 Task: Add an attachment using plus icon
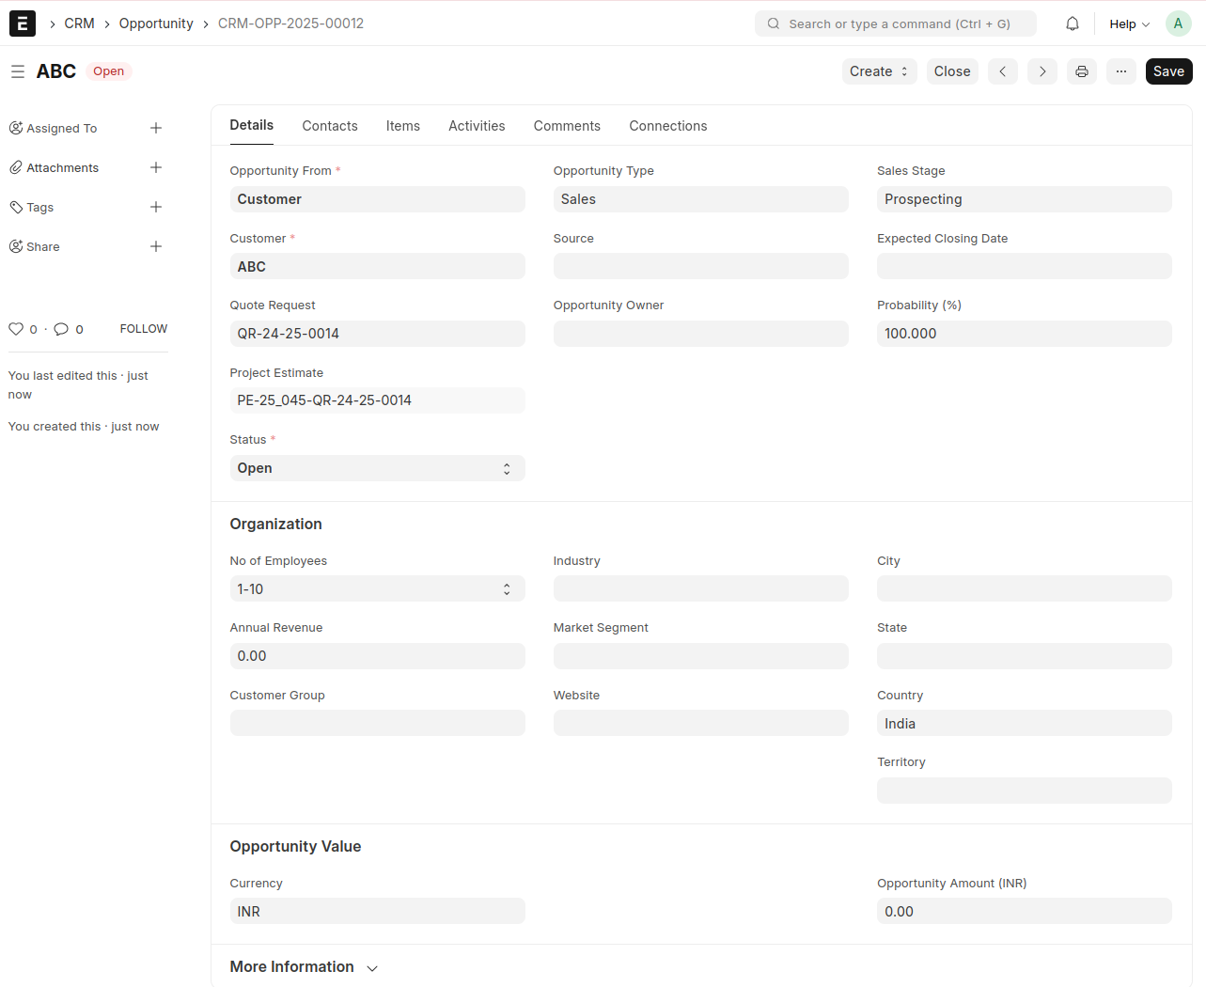(x=156, y=167)
